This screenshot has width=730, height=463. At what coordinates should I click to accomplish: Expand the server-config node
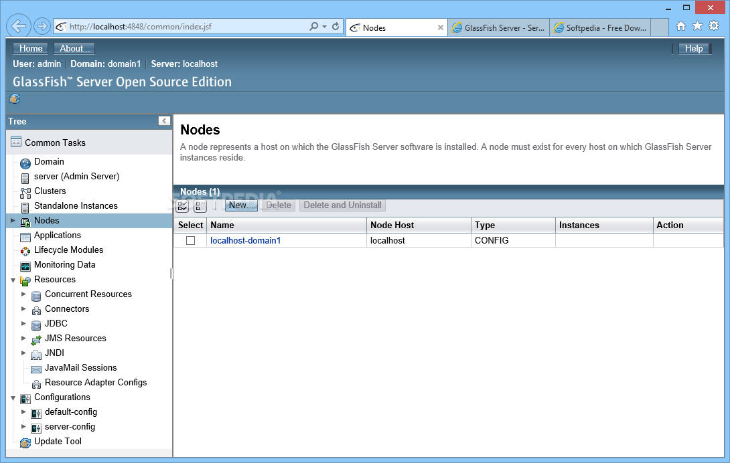point(23,426)
